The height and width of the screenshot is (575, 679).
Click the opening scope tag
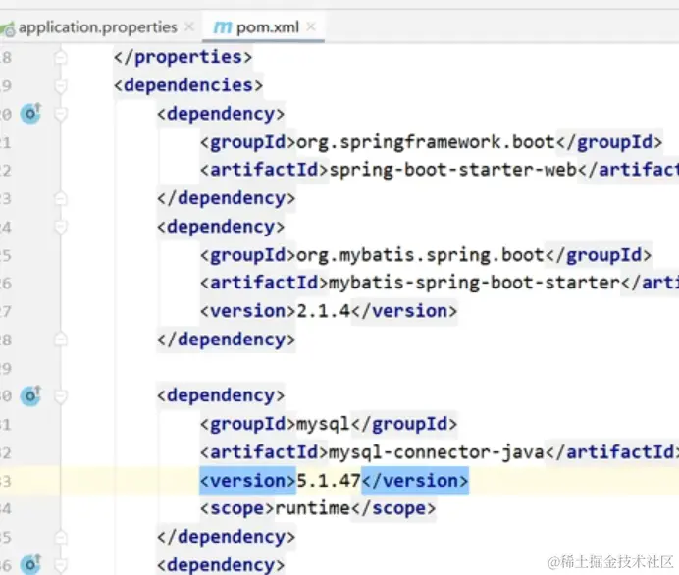click(x=237, y=508)
